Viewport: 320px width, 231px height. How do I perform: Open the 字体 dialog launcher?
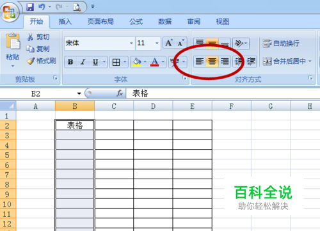[x=184, y=78]
